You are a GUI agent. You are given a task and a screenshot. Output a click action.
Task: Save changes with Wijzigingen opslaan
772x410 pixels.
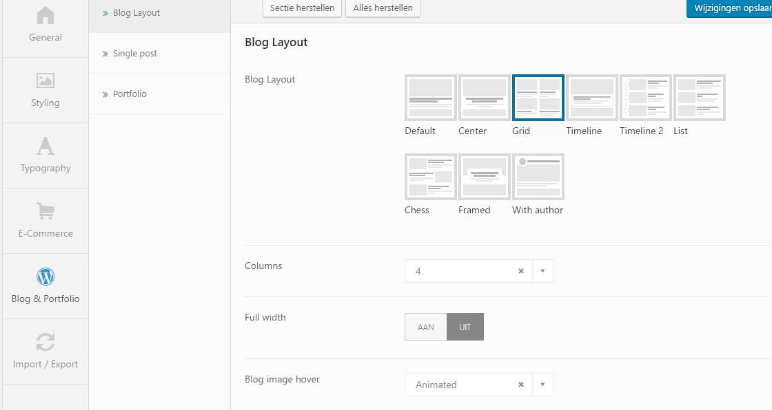tap(731, 8)
